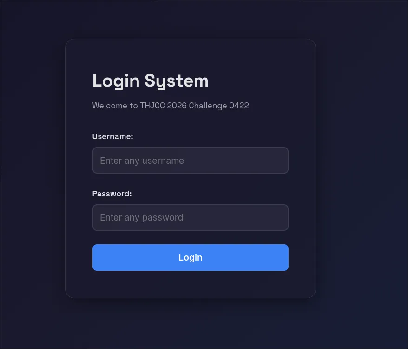The image size is (408, 349).
Task: Place the cursor in the text box under Username
Action: point(190,160)
